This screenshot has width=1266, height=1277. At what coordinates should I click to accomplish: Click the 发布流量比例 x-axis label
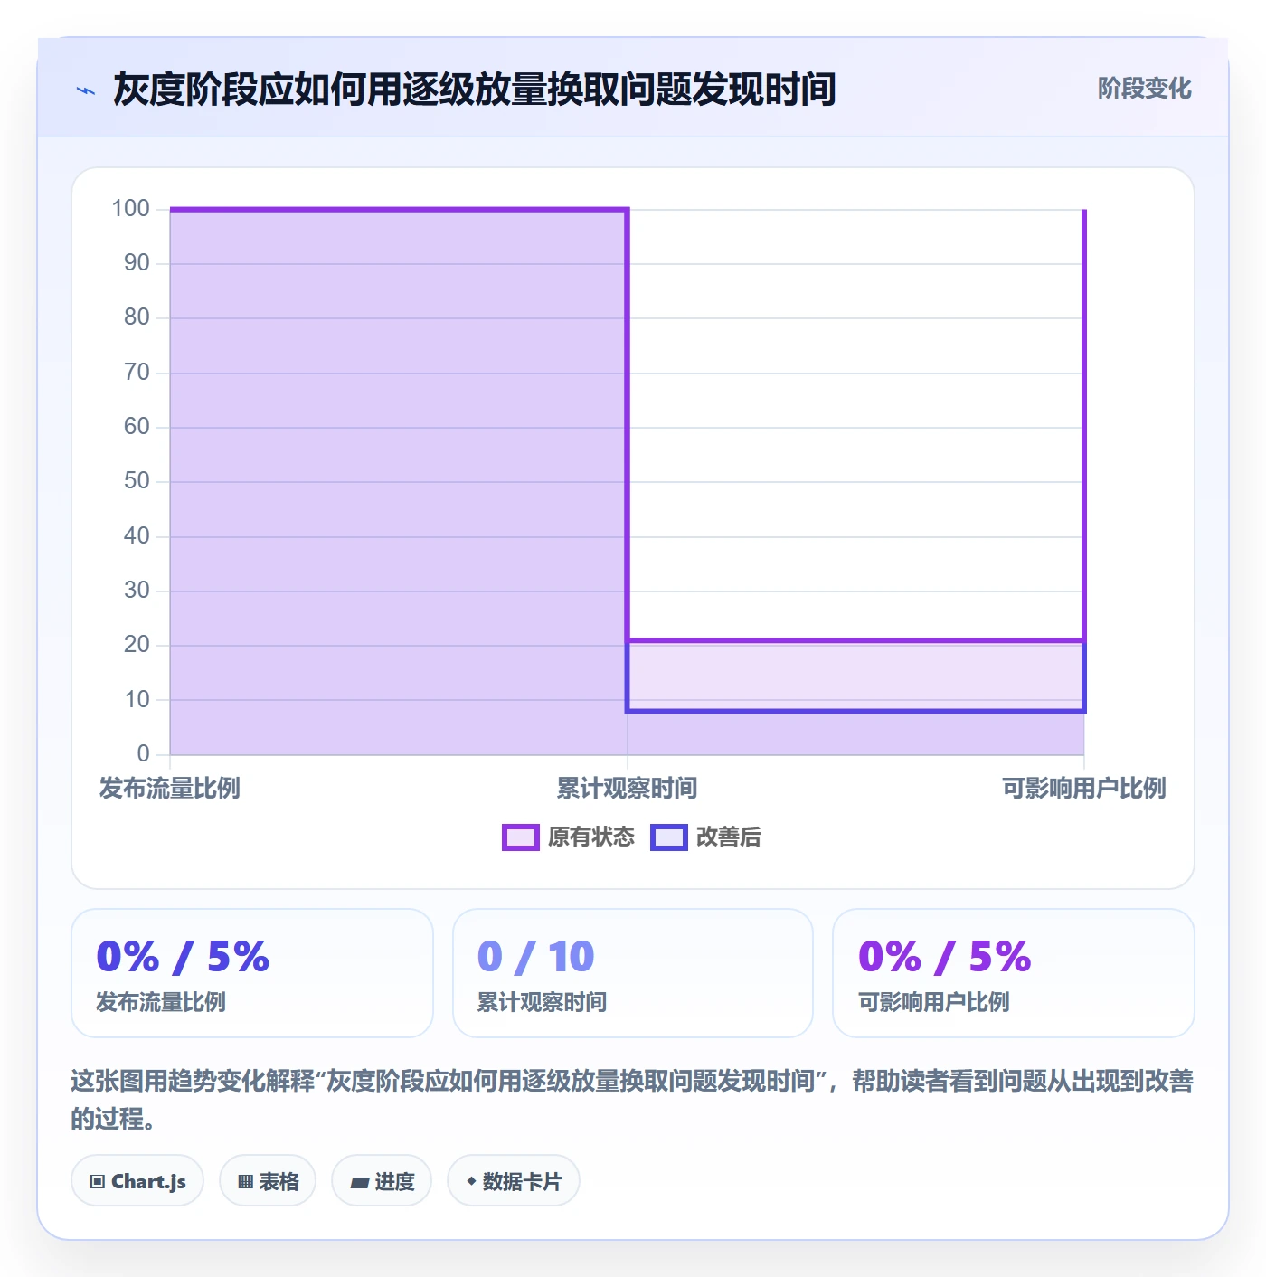pyautogui.click(x=170, y=788)
